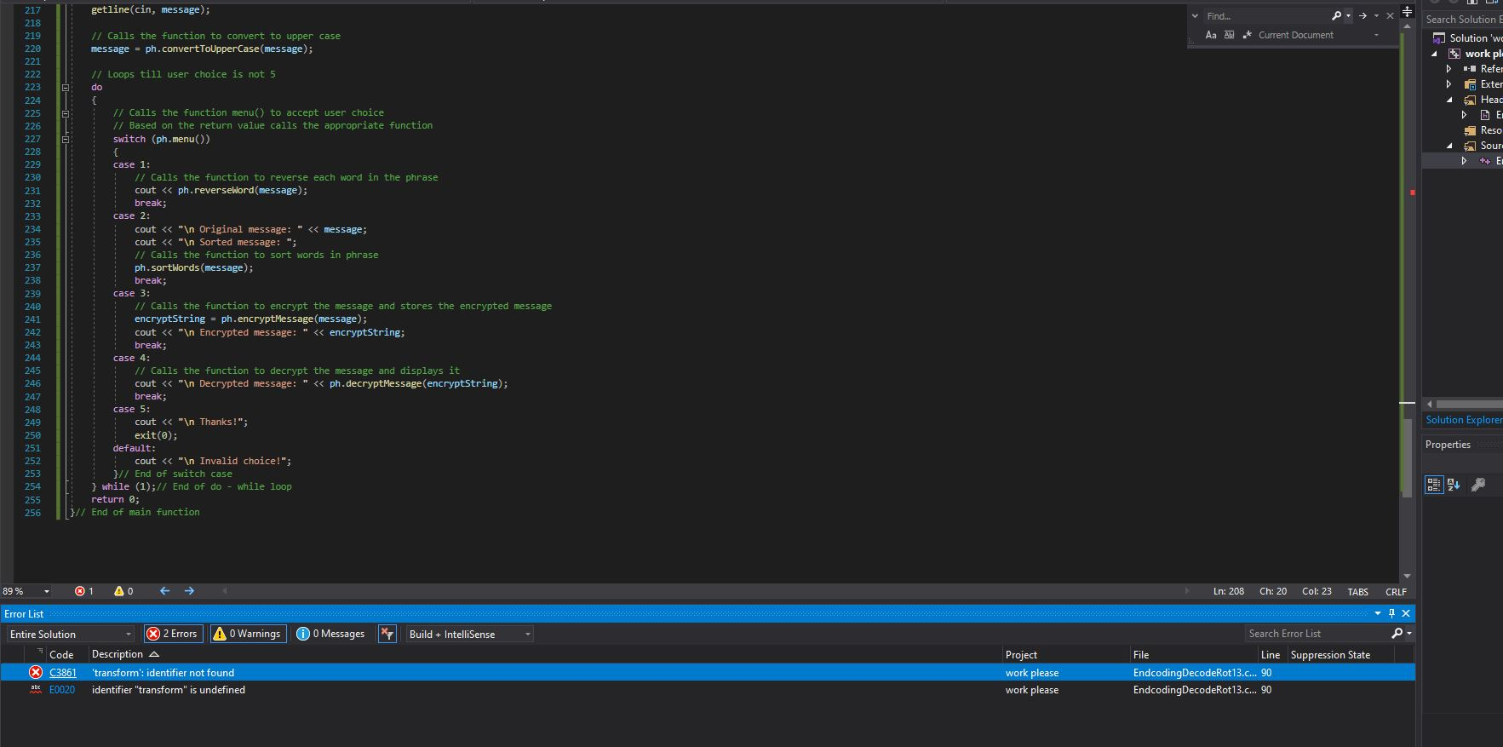This screenshot has width=1503, height=747.
Task: Click the IntelliSense squiggle icon for E0020
Action: coord(36,690)
